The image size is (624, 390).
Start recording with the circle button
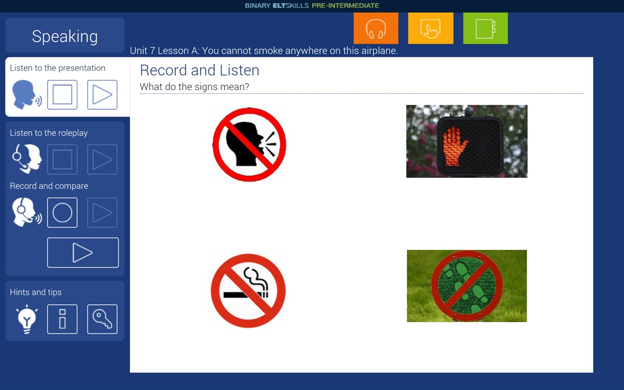point(62,213)
